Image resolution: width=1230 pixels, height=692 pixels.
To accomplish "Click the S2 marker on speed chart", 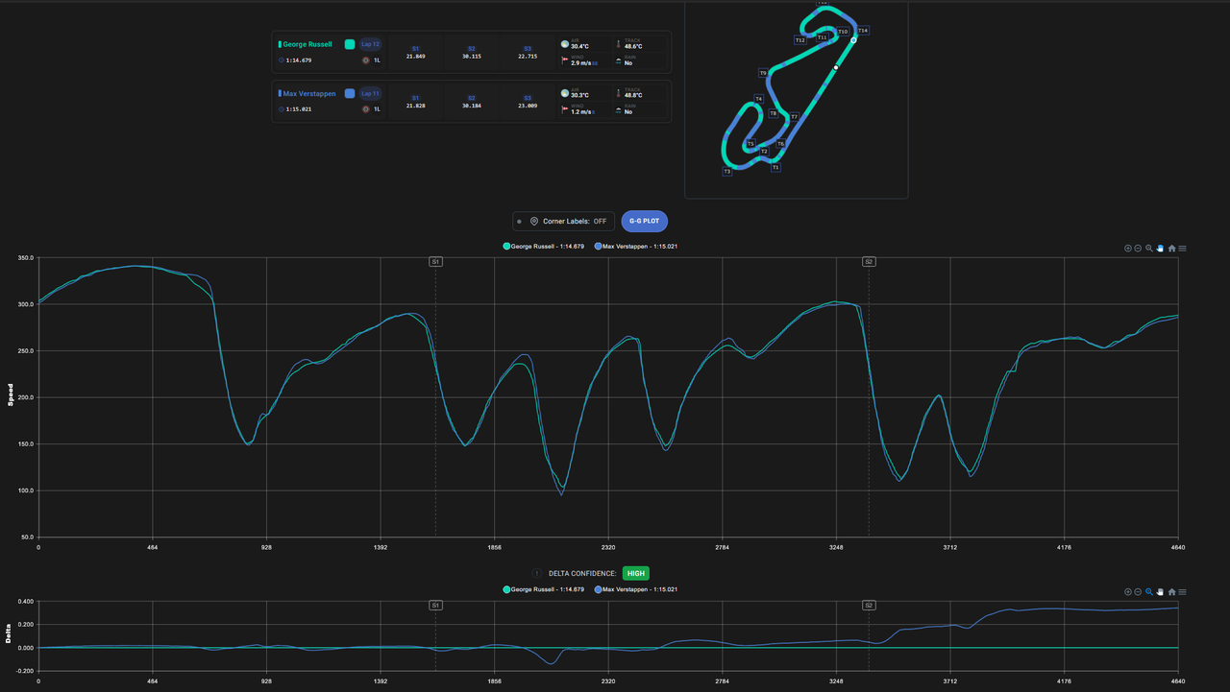I will (x=869, y=261).
